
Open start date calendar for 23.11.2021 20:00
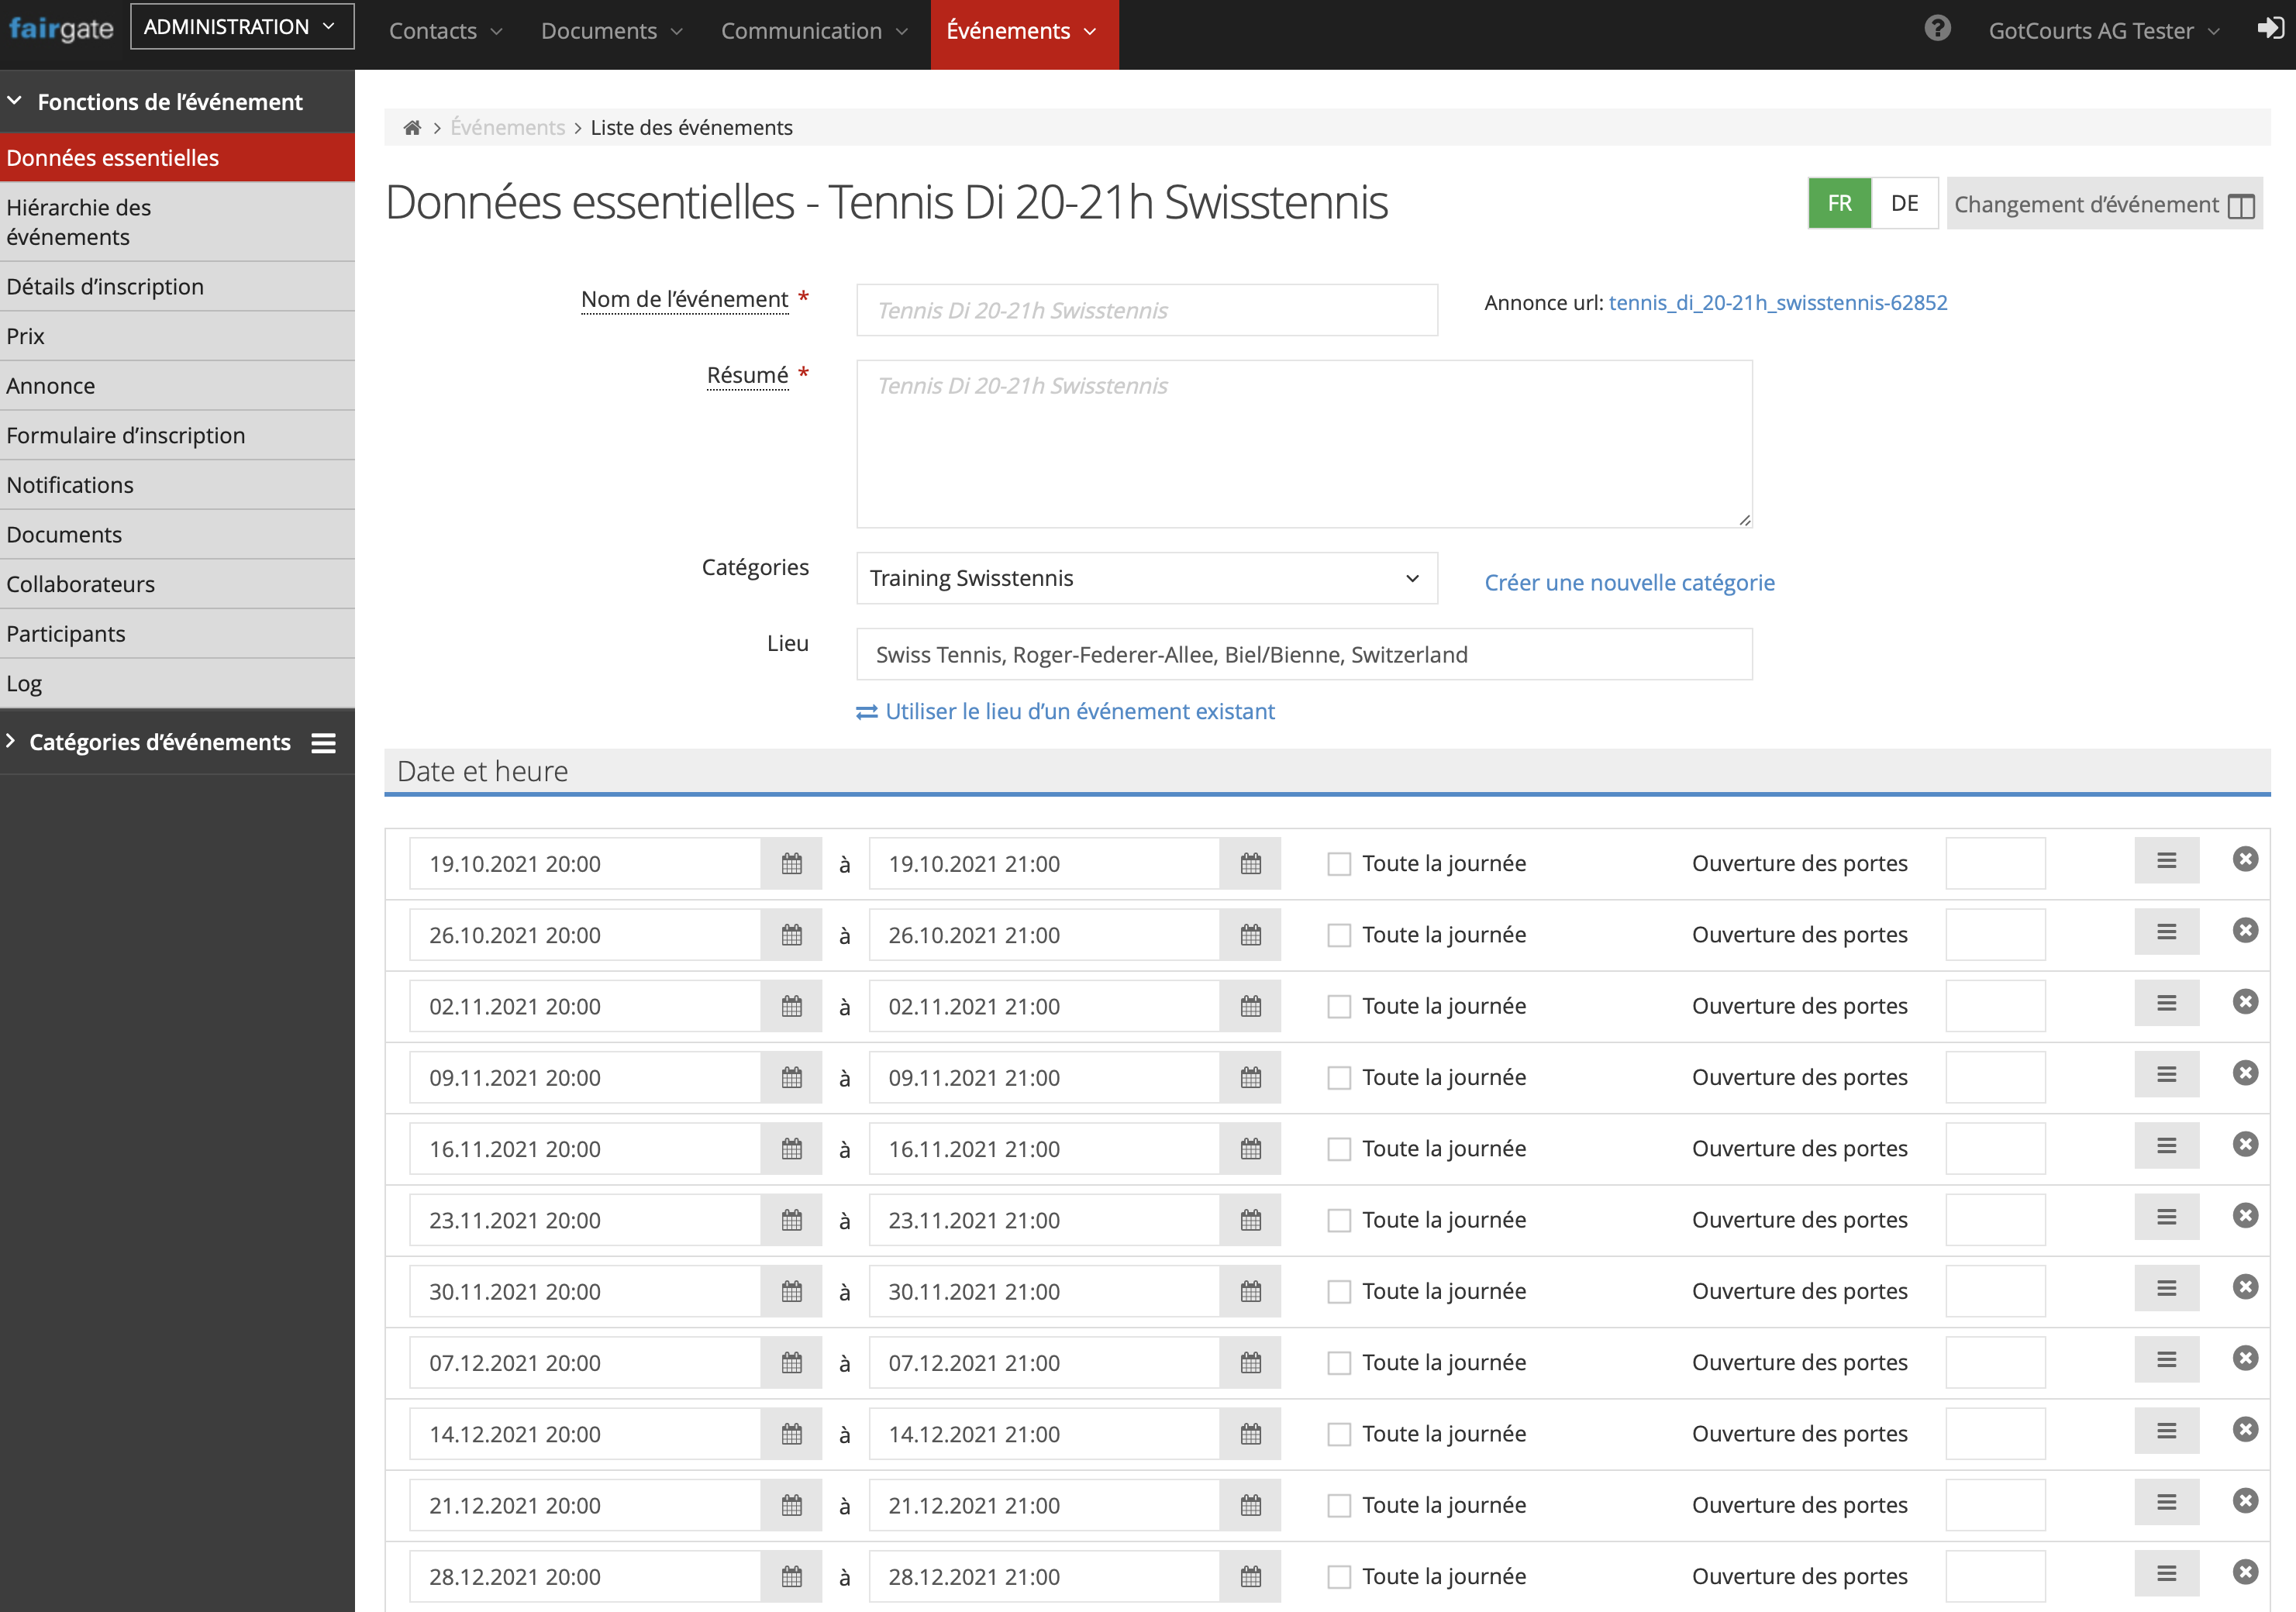click(x=791, y=1220)
